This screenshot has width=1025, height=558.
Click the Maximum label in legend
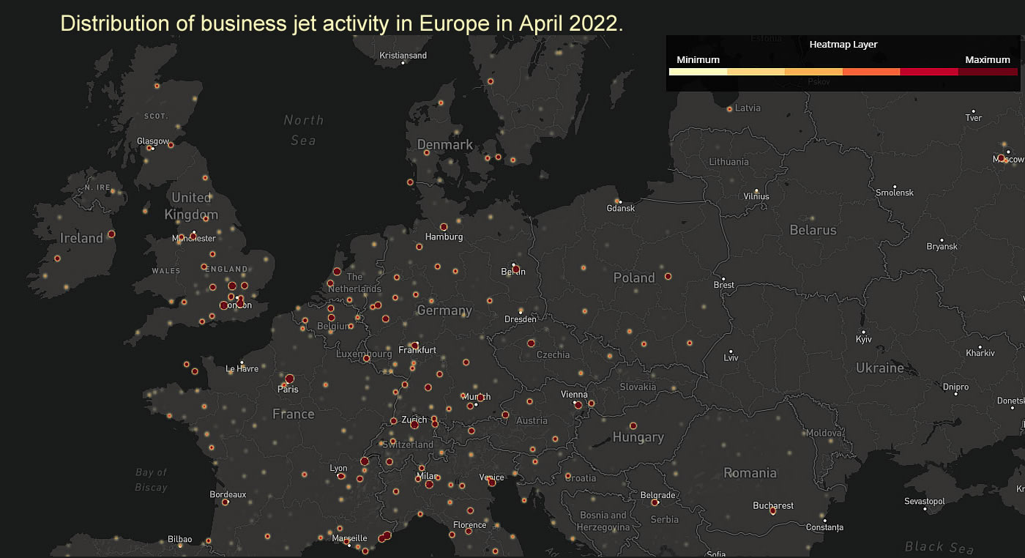coord(988,60)
